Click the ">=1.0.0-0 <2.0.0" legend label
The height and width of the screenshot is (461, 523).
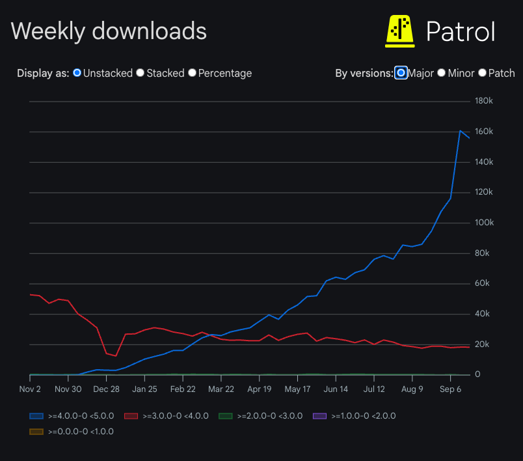(x=364, y=416)
